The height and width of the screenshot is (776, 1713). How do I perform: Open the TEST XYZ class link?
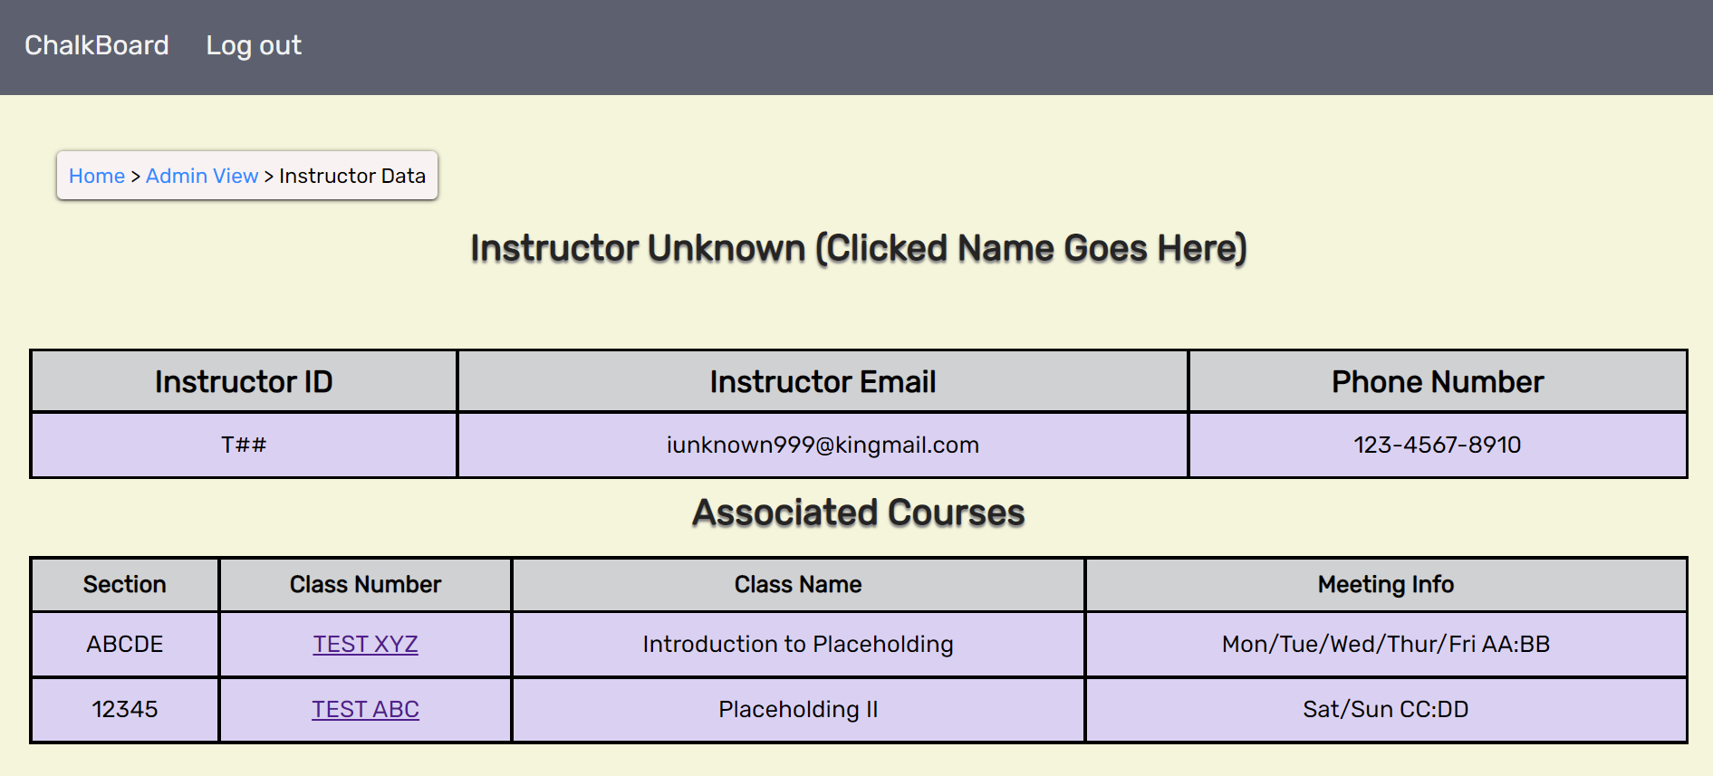pos(365,644)
